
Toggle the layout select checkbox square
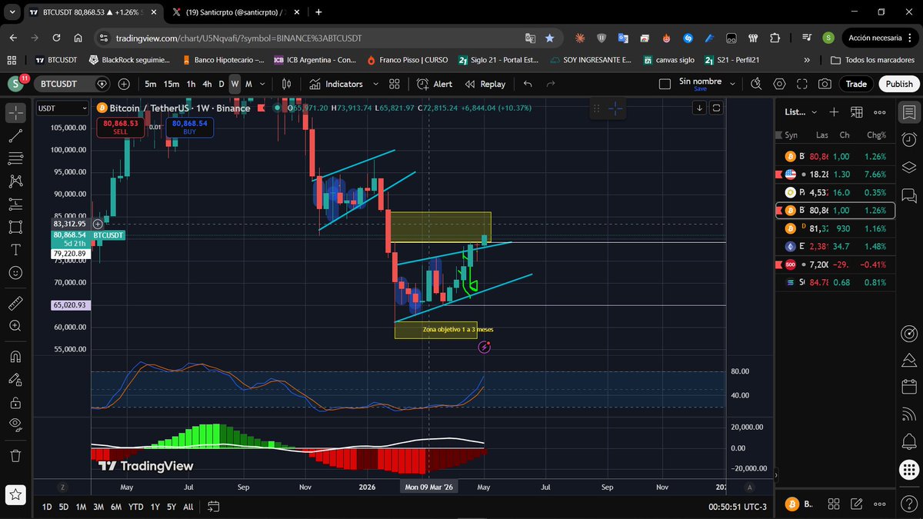(665, 84)
